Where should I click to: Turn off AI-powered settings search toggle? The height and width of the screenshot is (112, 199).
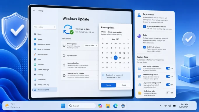(168, 85)
